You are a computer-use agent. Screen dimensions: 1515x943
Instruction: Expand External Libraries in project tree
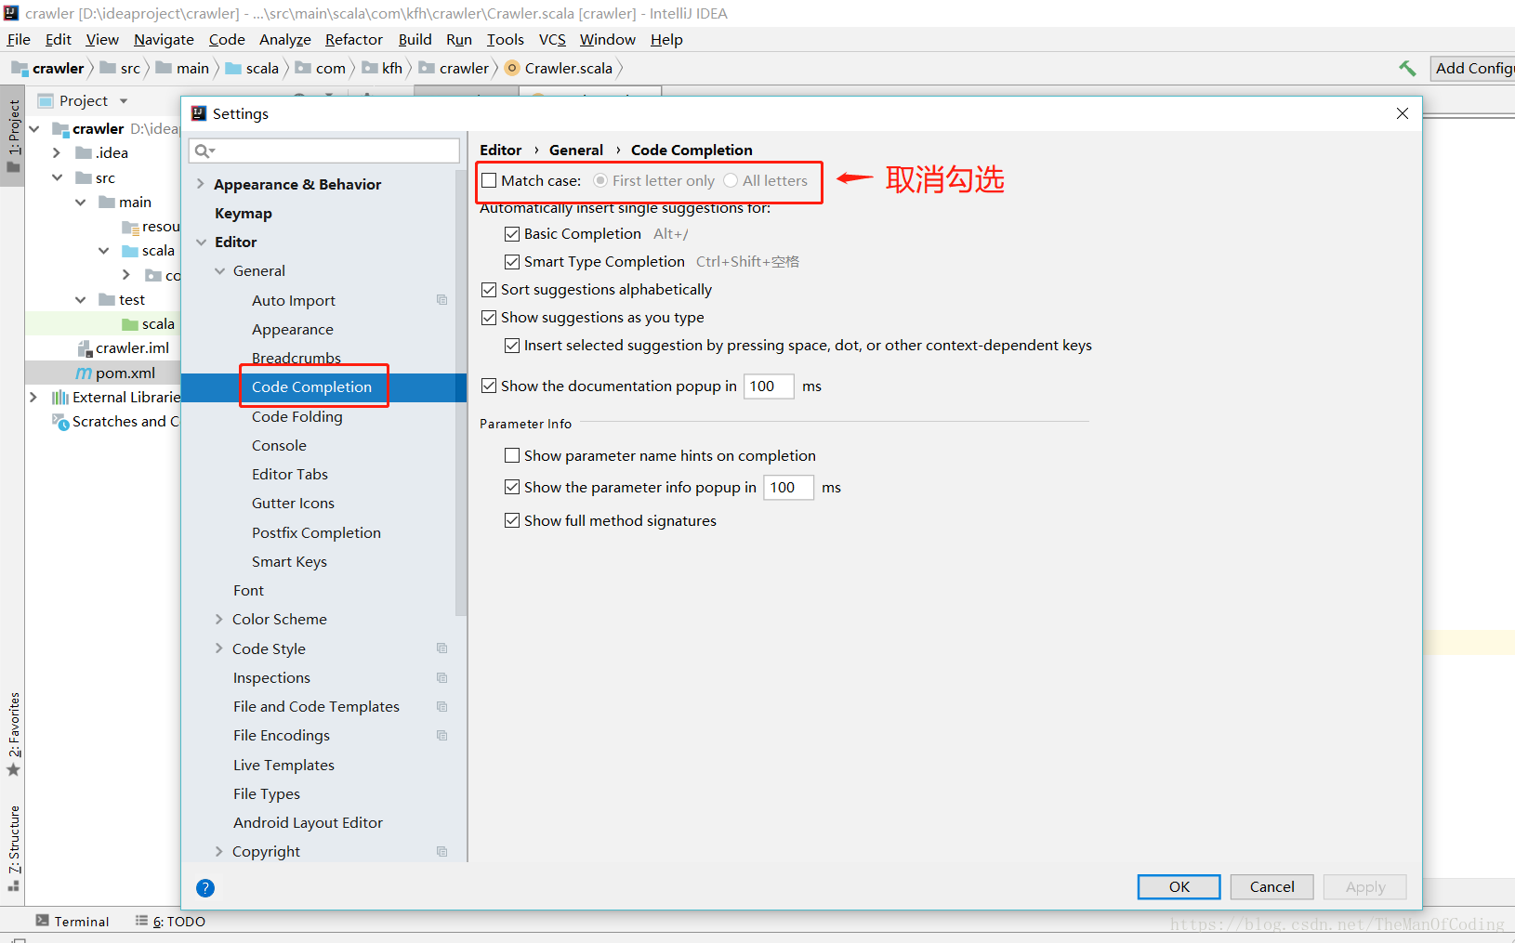pos(33,398)
